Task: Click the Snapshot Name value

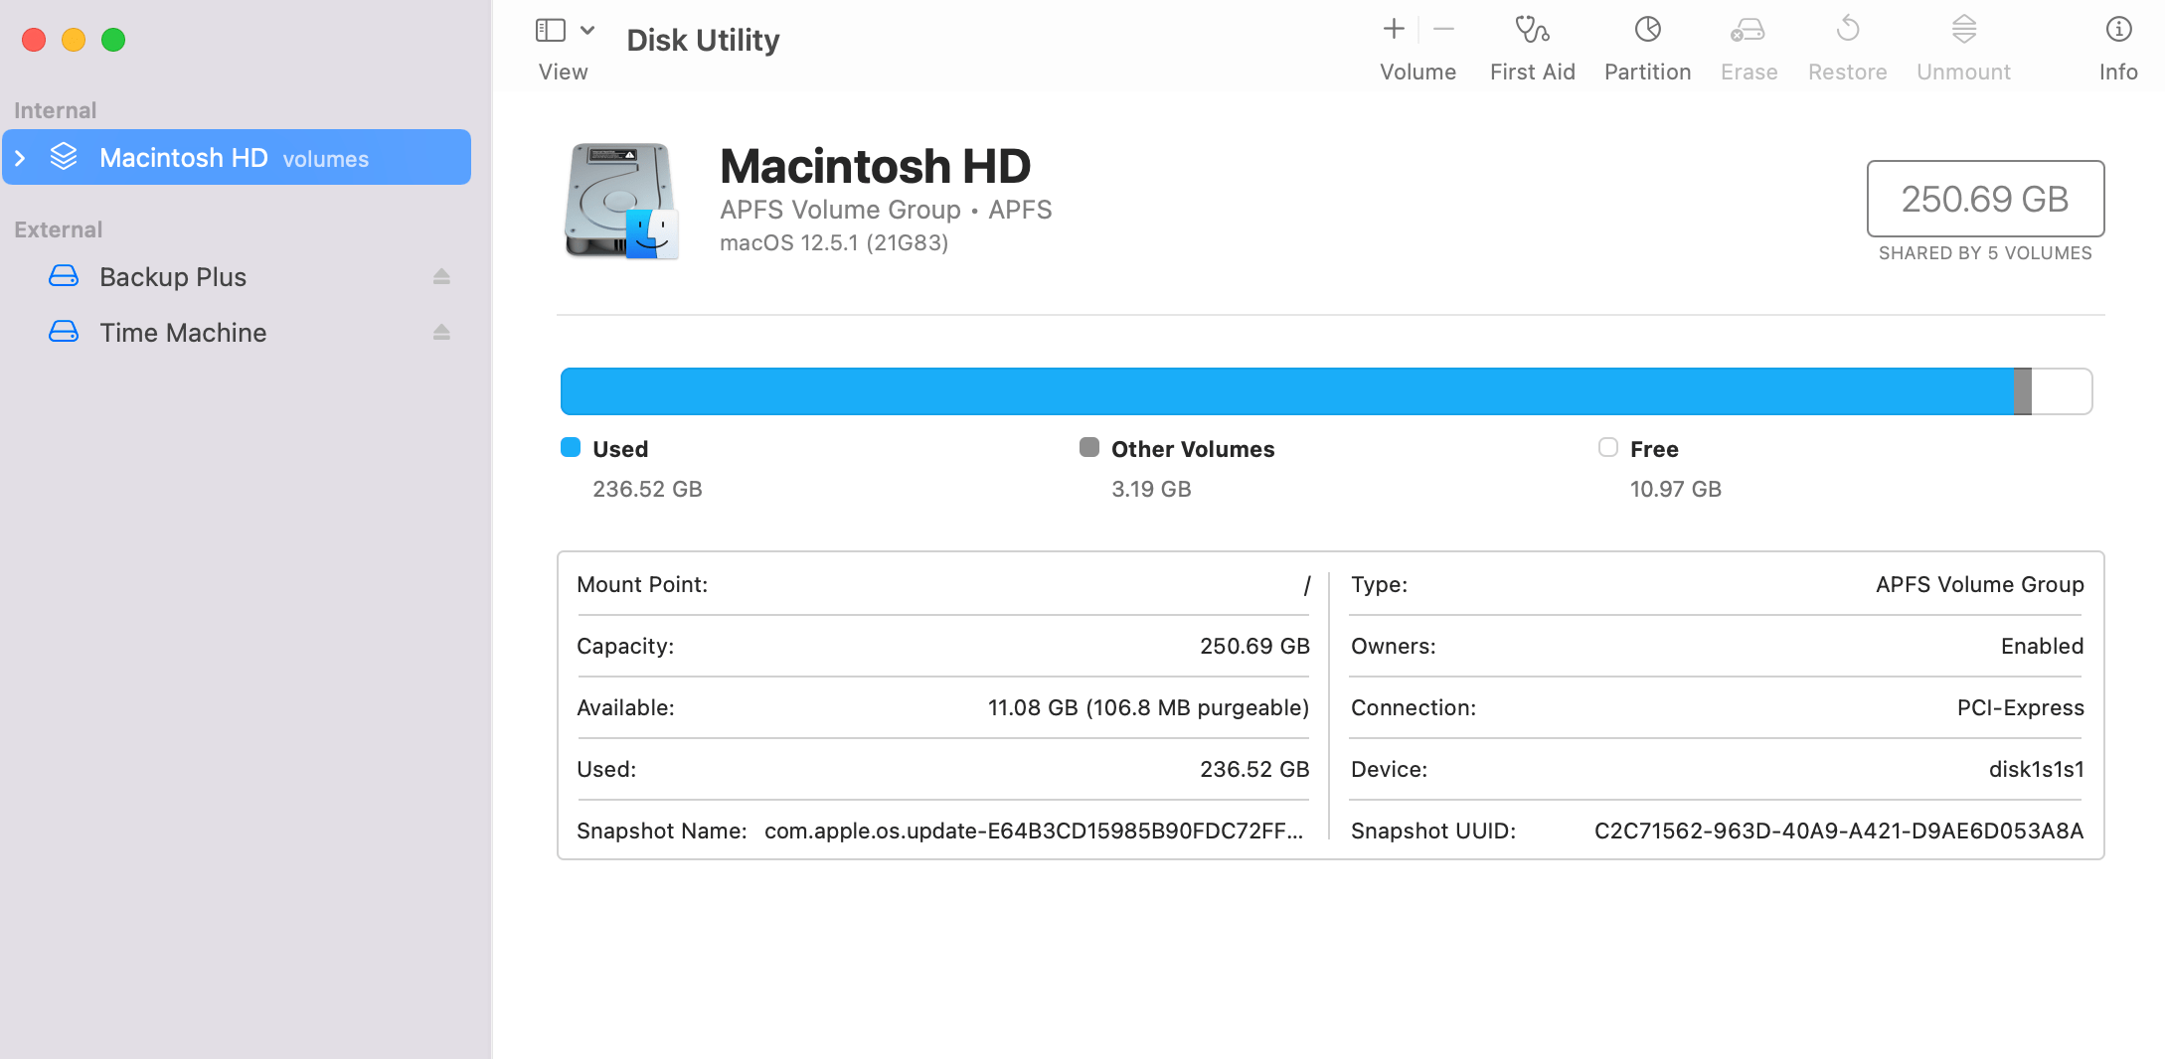Action: [1034, 831]
